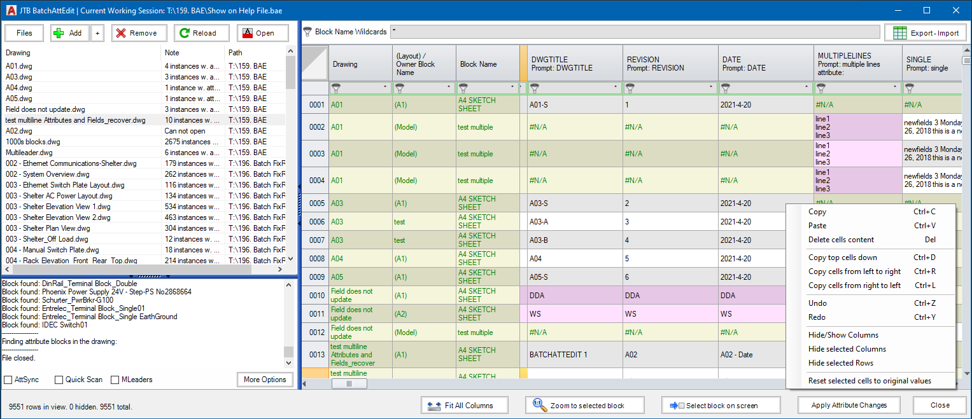This screenshot has height=419, width=972.
Task: Click the Export - Import spreadsheet icon
Action: point(899,33)
